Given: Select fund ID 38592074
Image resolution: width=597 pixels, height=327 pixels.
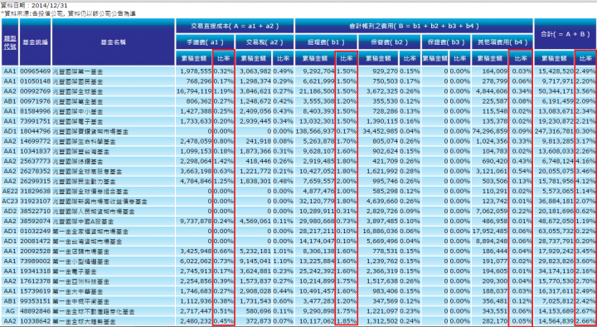Looking at the screenshot, I should pos(35,221).
